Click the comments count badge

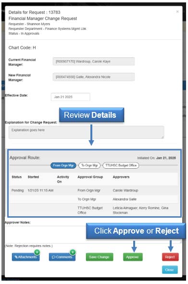click(73, 252)
